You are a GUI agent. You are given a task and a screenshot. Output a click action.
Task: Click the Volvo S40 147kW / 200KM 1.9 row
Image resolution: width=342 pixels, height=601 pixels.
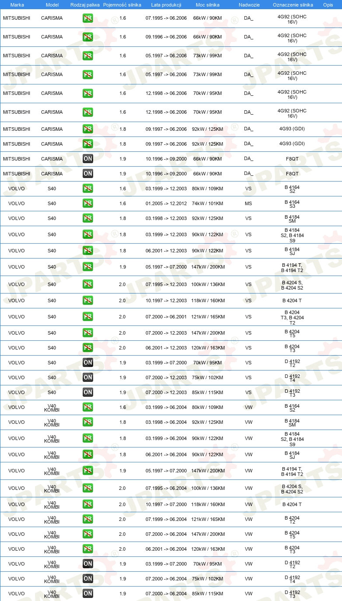click(x=171, y=267)
